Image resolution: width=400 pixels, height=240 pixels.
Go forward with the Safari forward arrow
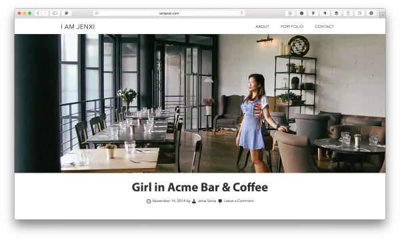45,13
